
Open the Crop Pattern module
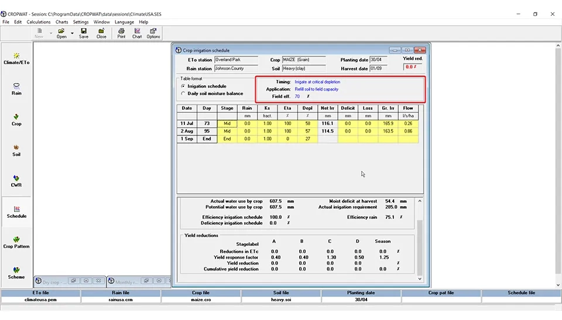coord(16,242)
